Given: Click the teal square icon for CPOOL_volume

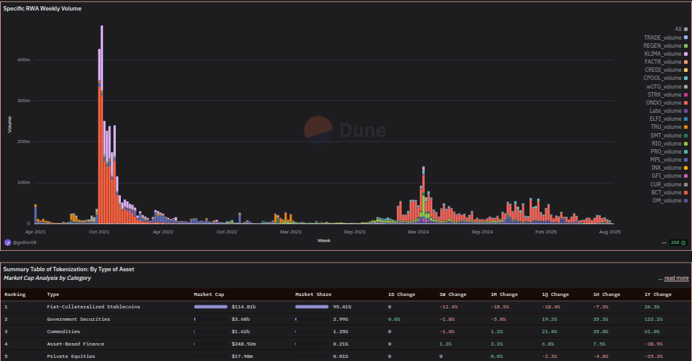Looking at the screenshot, I should 685,78.
